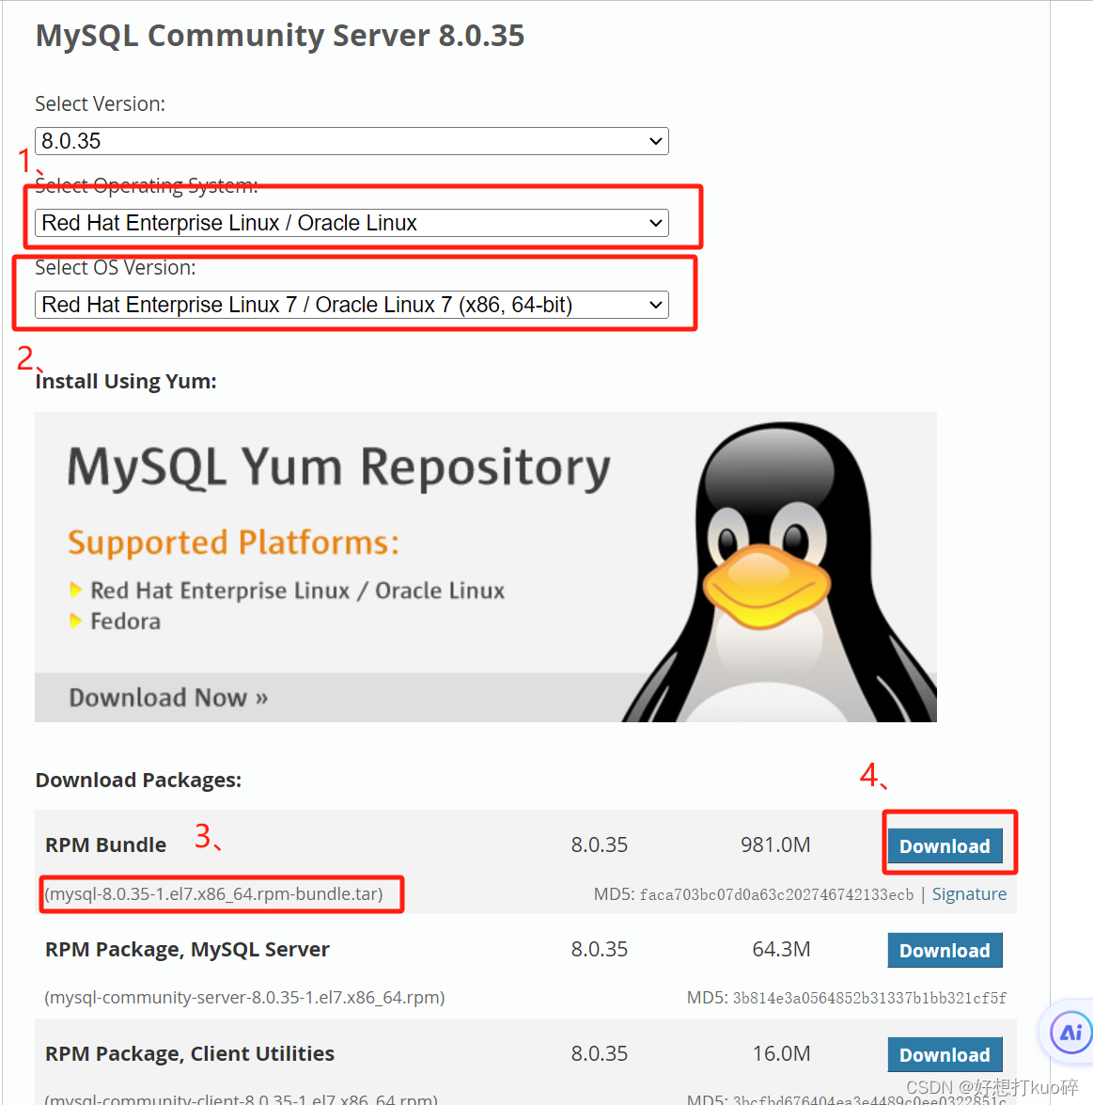Download the RPM Bundle package
The height and width of the screenshot is (1105, 1093).
(945, 845)
